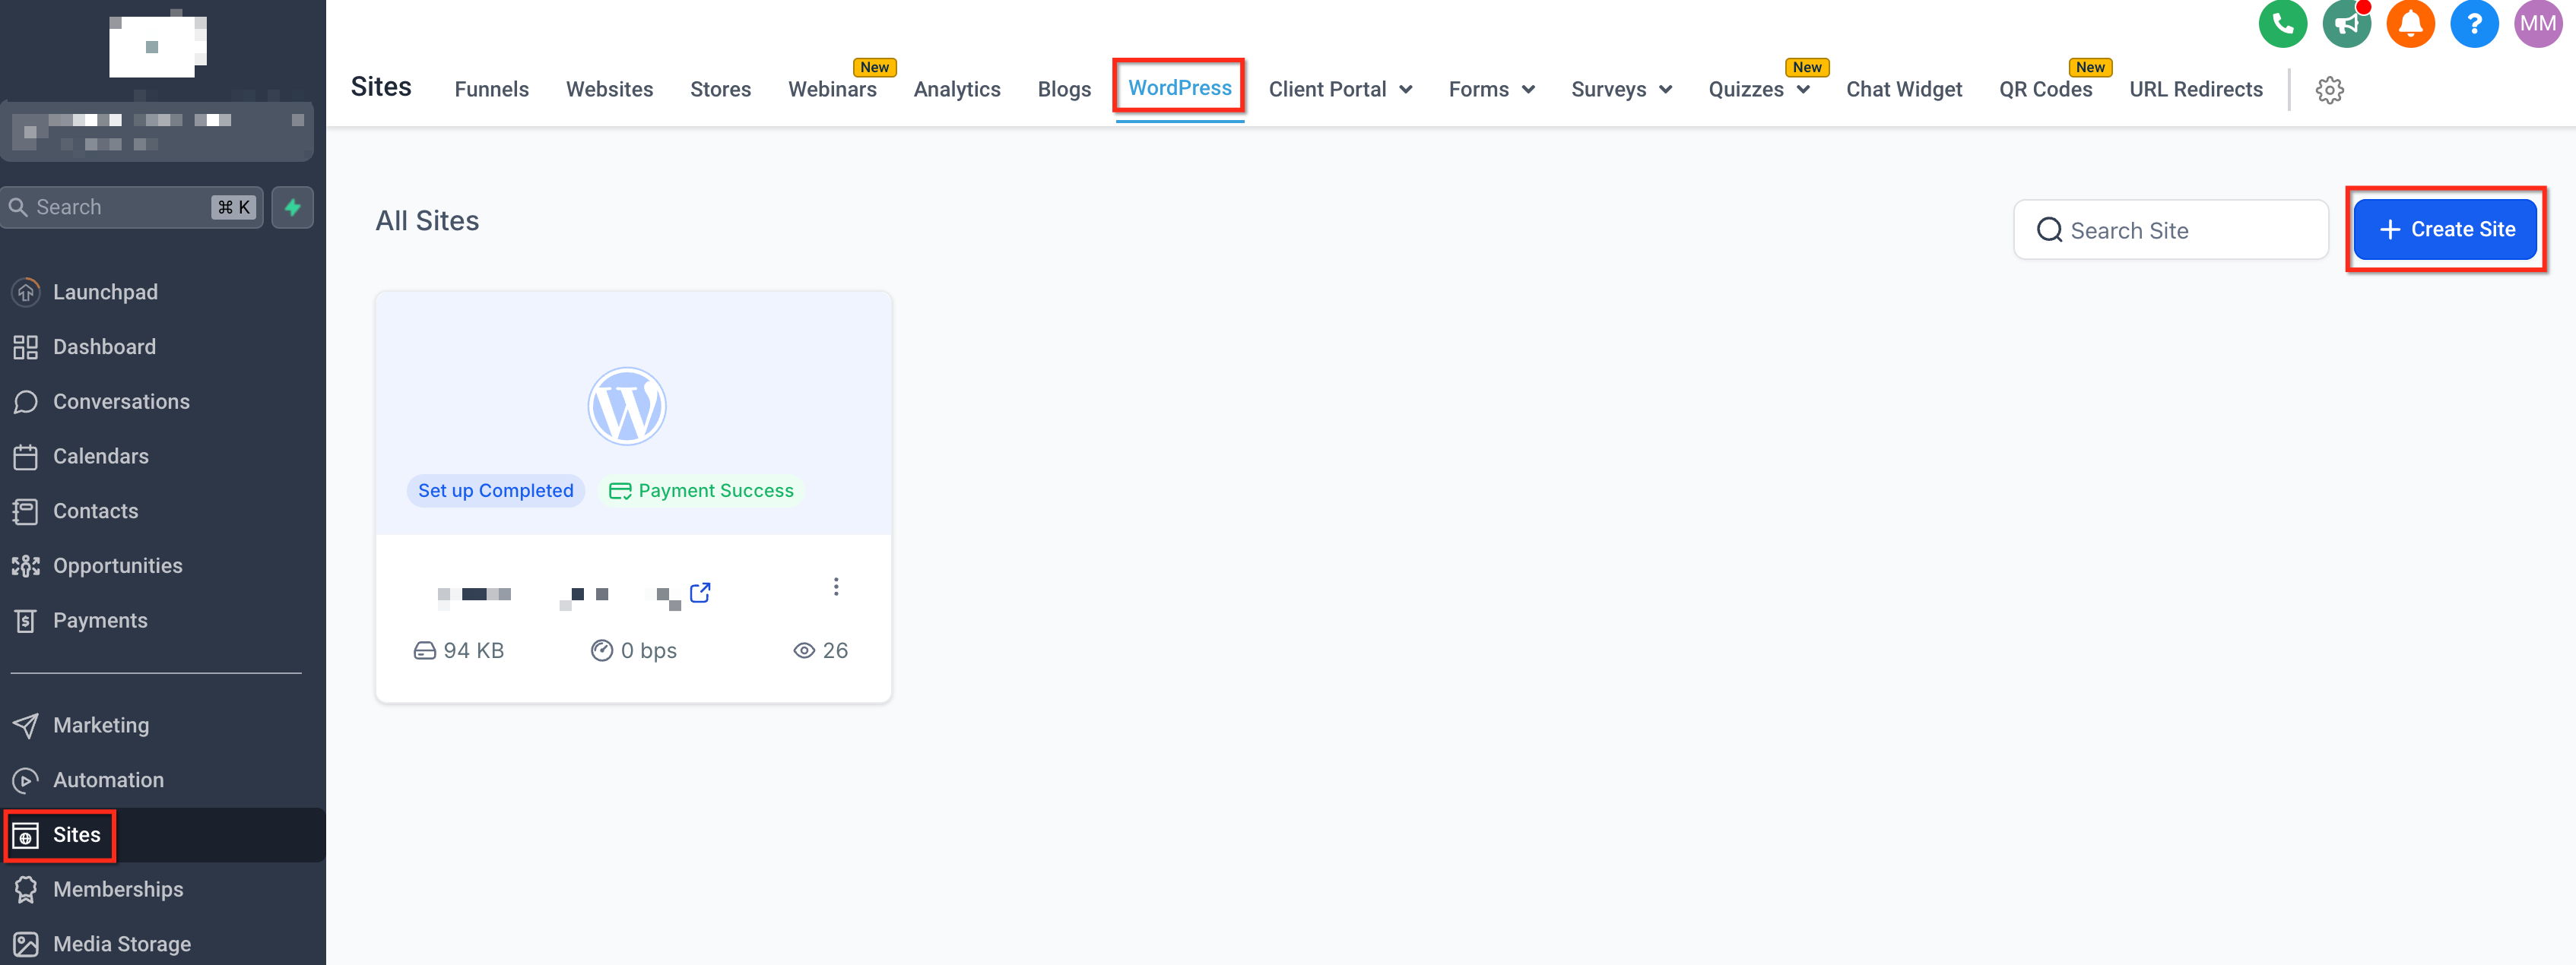2576x965 pixels.
Task: Expand the Surveys dropdown menu
Action: tap(1620, 90)
